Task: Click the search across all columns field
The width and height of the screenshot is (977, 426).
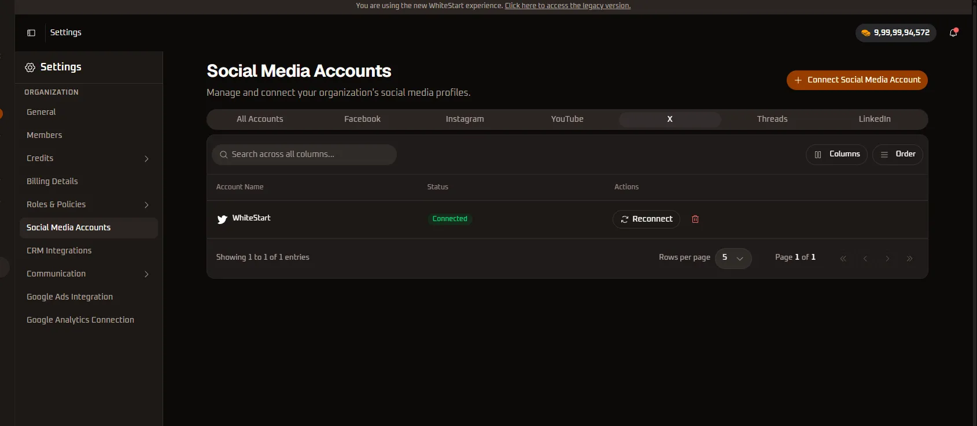Action: pos(304,155)
